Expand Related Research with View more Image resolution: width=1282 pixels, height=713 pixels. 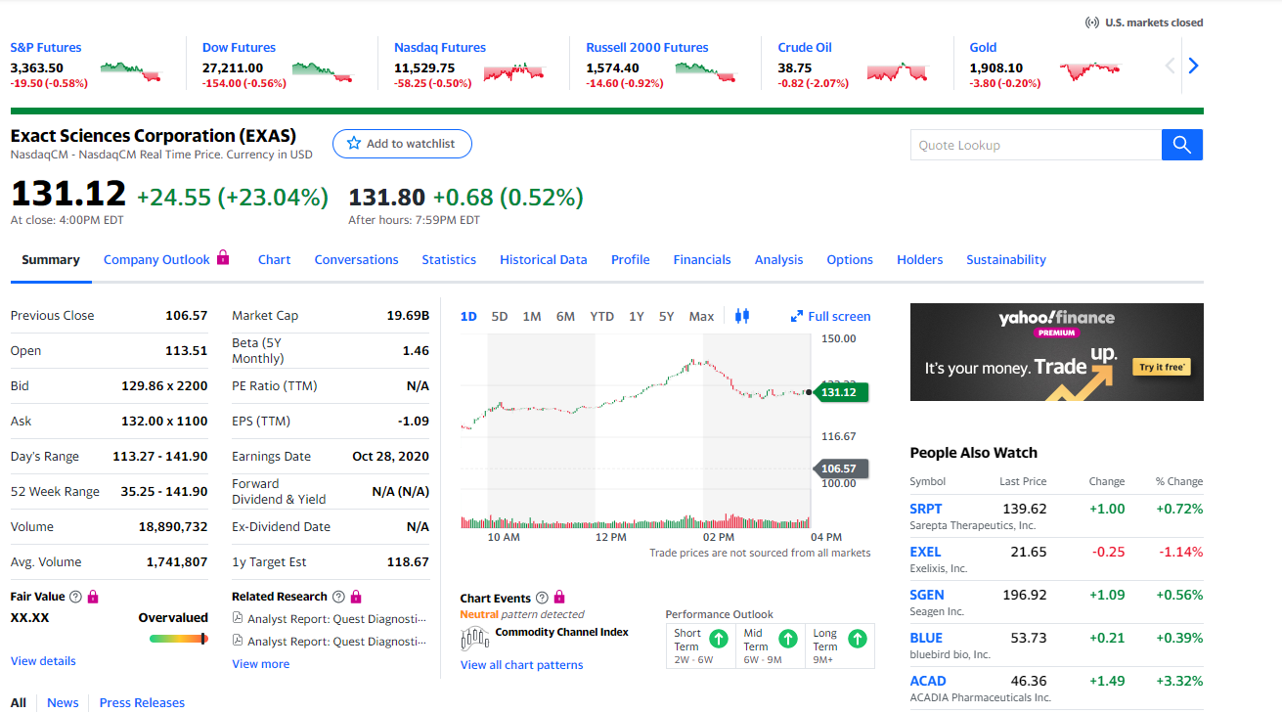click(260, 664)
